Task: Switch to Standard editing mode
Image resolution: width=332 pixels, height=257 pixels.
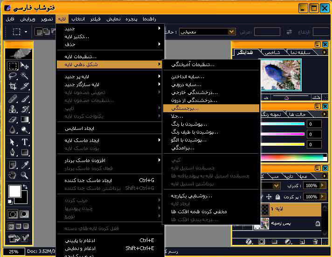Action: pyautogui.click(x=13, y=214)
